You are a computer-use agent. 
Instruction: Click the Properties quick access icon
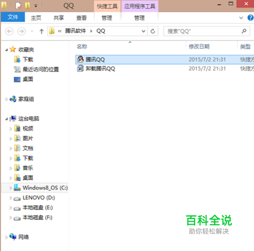click(18, 6)
